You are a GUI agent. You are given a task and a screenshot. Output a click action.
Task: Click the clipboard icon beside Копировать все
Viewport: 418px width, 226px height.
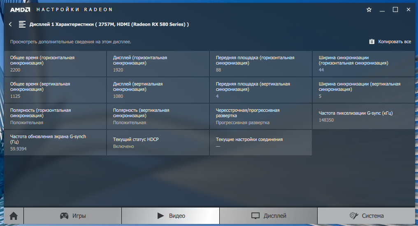(x=372, y=42)
